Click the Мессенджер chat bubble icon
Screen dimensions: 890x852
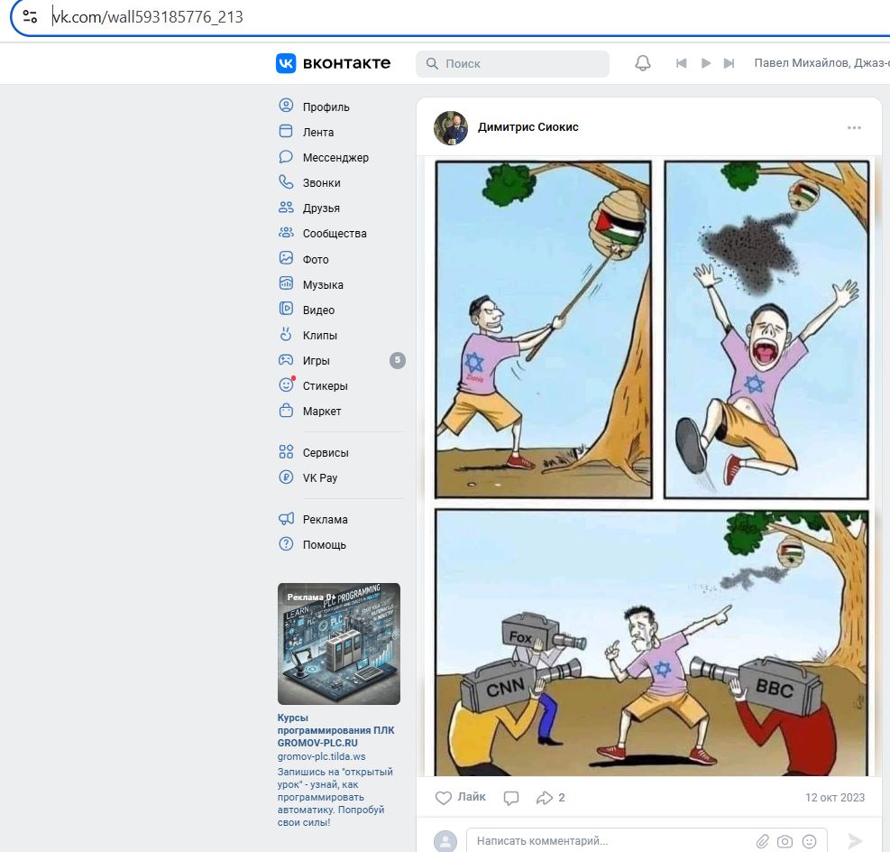pos(286,157)
